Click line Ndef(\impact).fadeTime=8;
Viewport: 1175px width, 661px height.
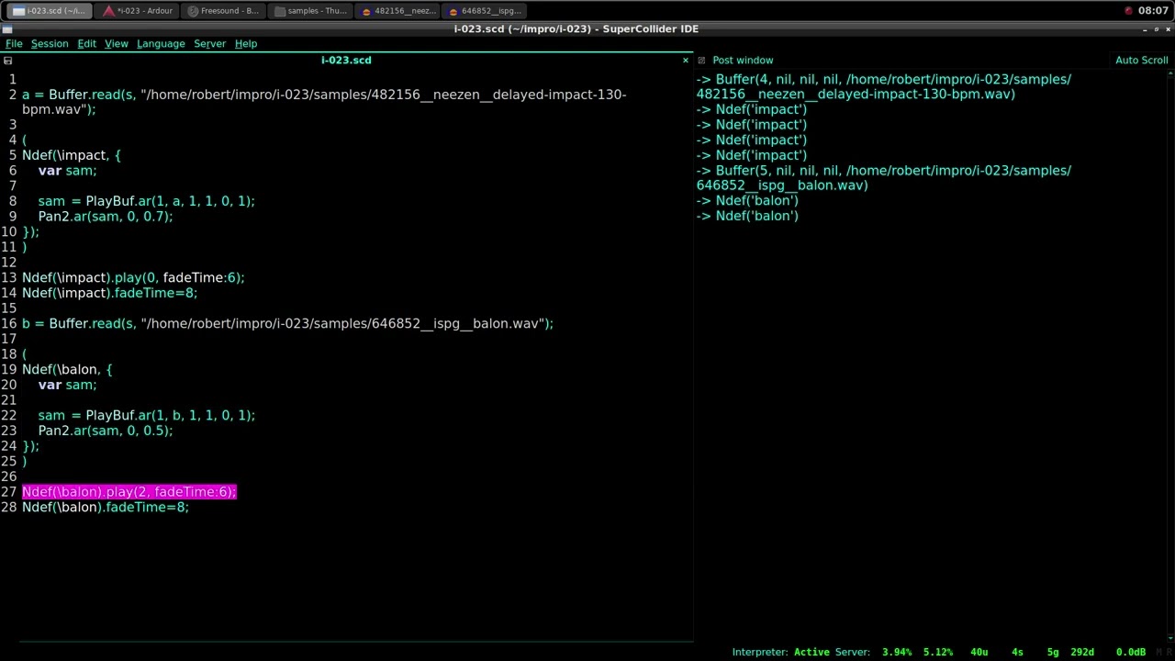point(110,293)
